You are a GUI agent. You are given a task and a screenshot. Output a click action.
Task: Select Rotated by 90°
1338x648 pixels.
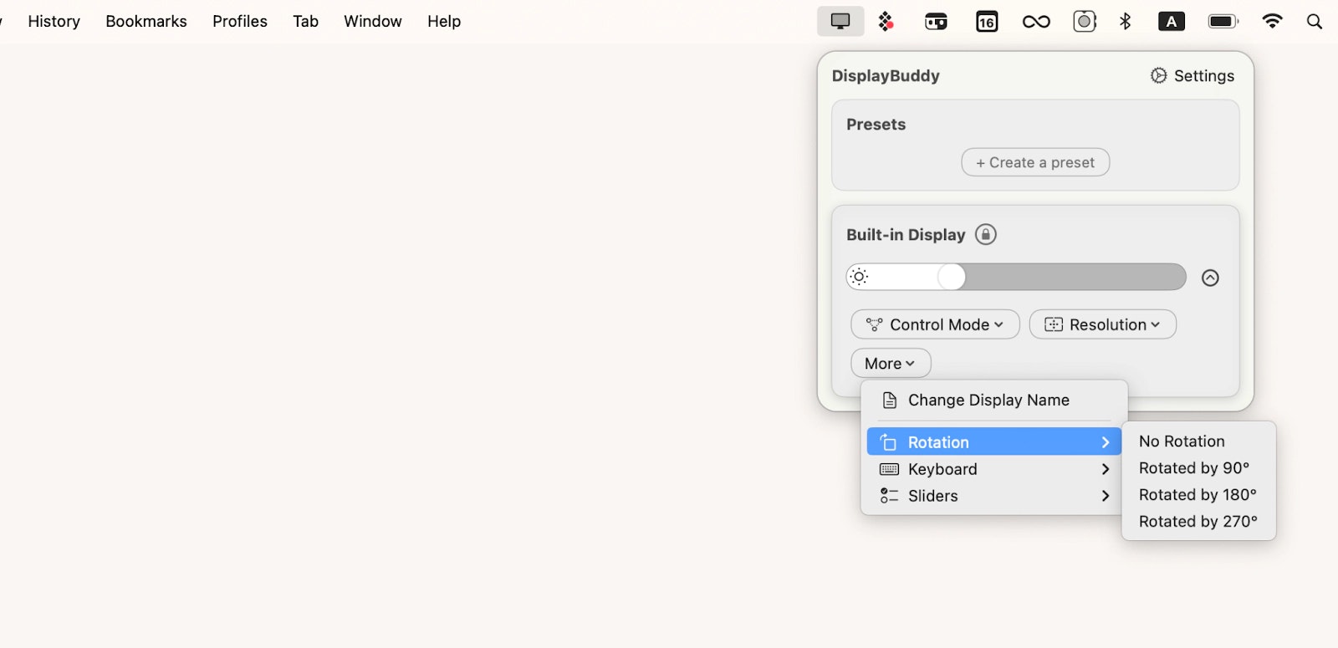point(1194,467)
